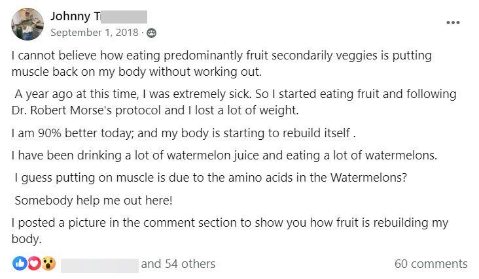Click the September 1, 2018 timestamp
This screenshot has width=479, height=279.
click(x=96, y=32)
